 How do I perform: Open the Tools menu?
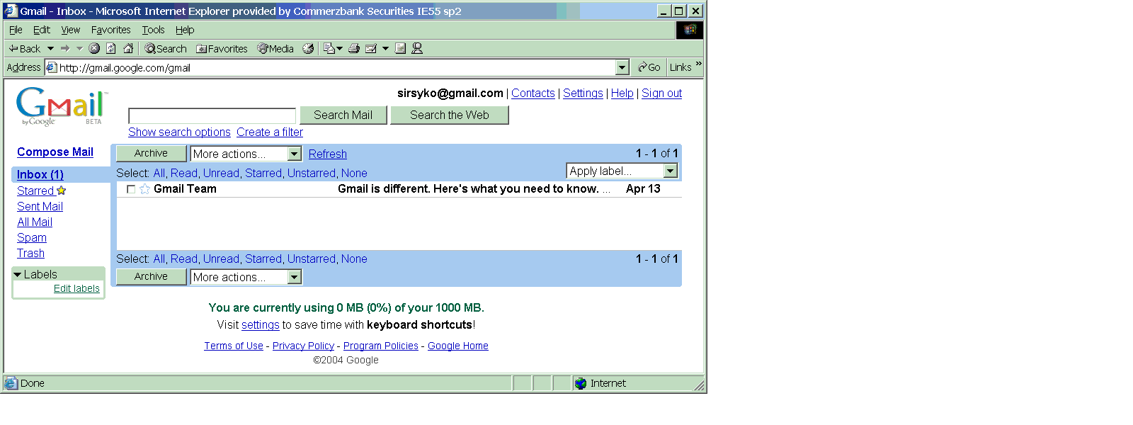click(153, 30)
